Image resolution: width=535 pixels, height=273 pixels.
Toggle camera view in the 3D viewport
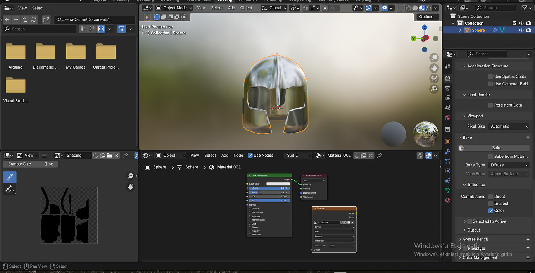(434, 79)
